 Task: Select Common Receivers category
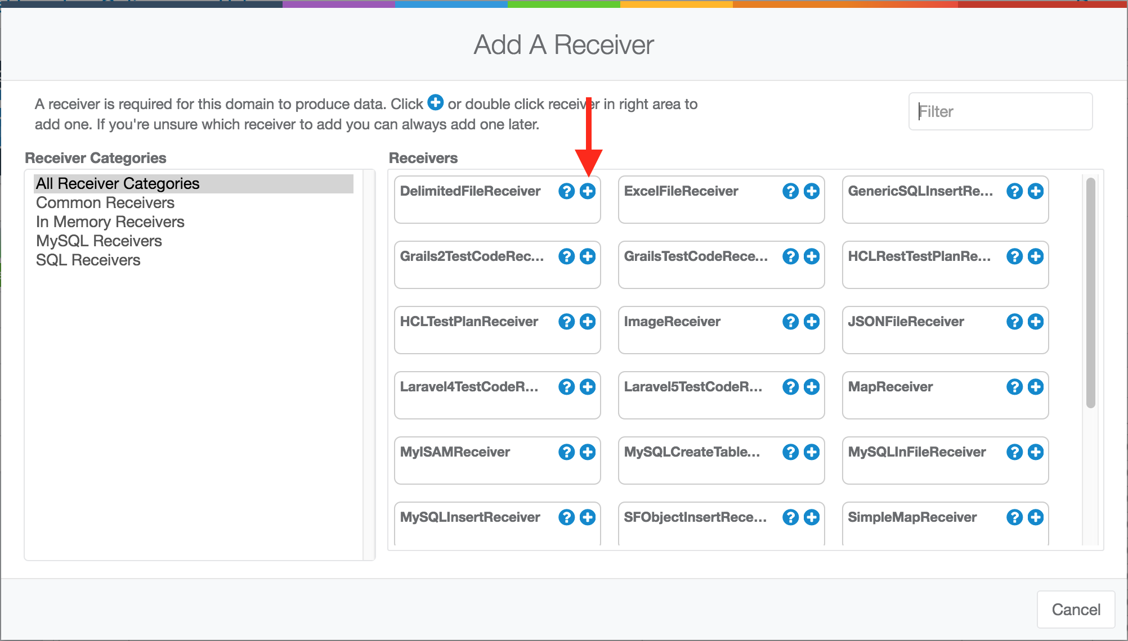coord(105,203)
